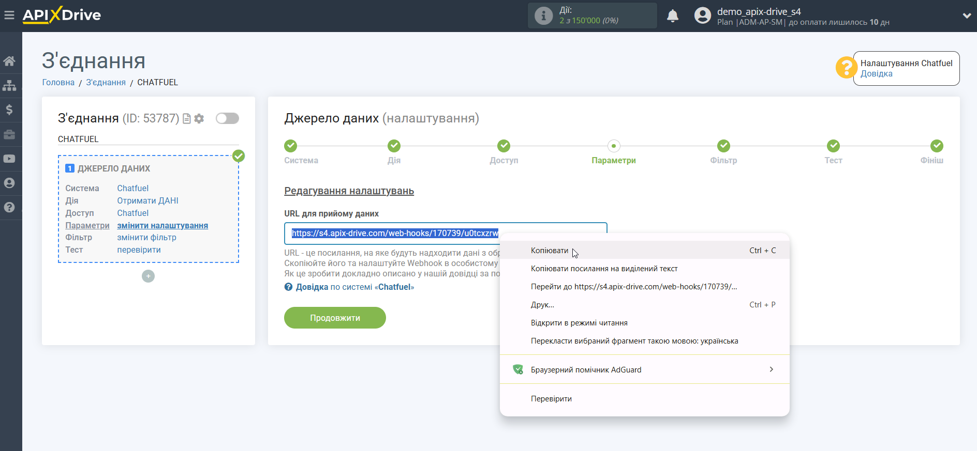Click the AdGuard shield icon
This screenshot has width=977, height=451.
518,369
